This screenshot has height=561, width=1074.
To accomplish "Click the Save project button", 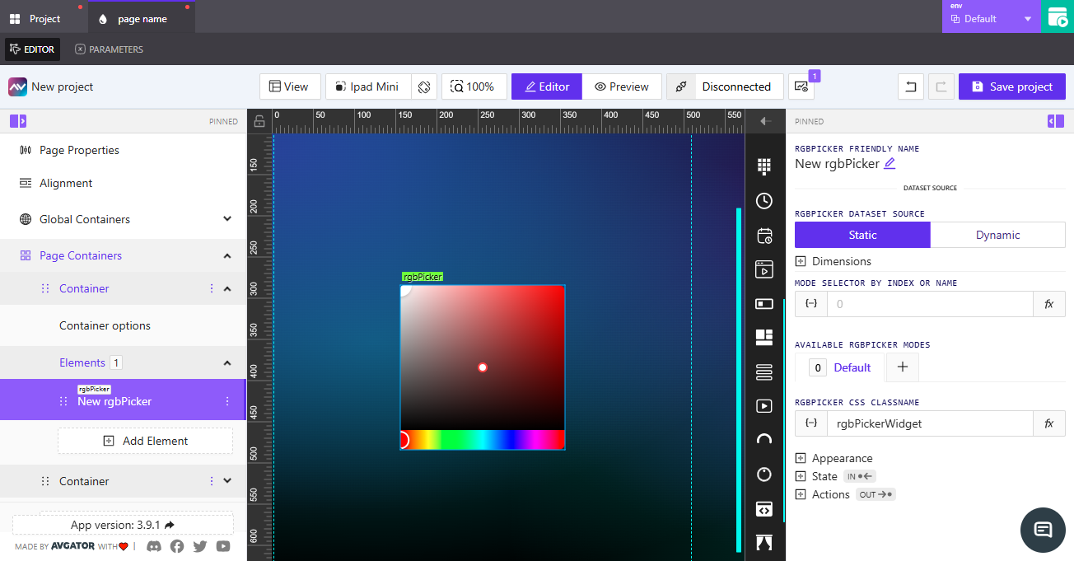I will tap(1011, 86).
